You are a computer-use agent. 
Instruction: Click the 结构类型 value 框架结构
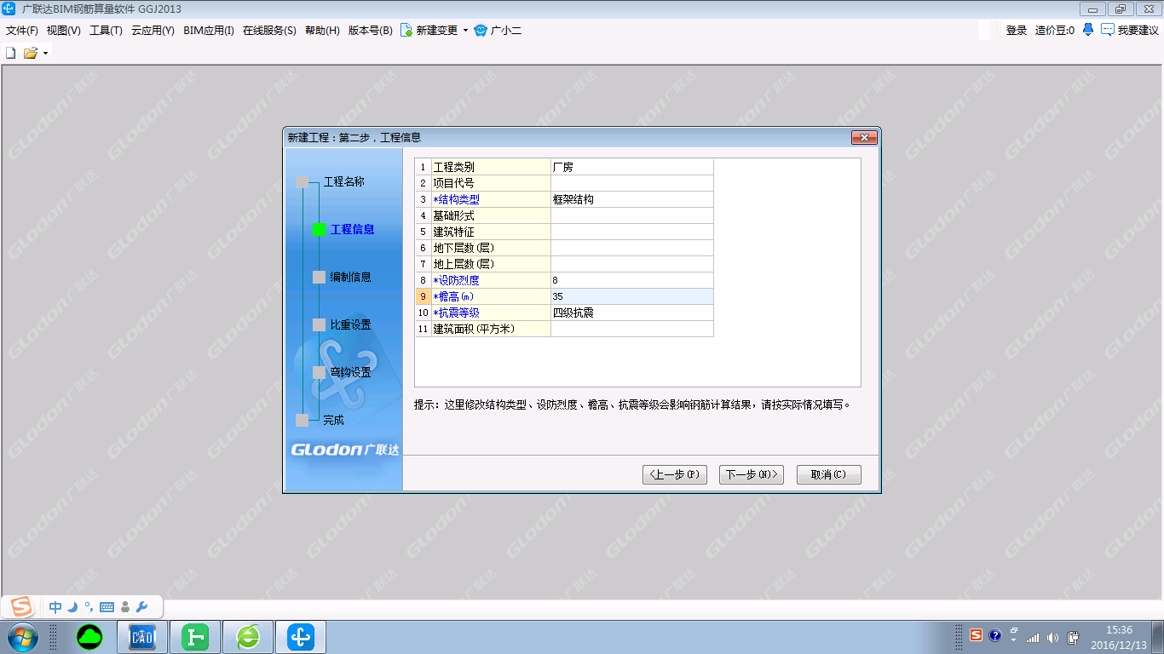pyautogui.click(x=631, y=199)
